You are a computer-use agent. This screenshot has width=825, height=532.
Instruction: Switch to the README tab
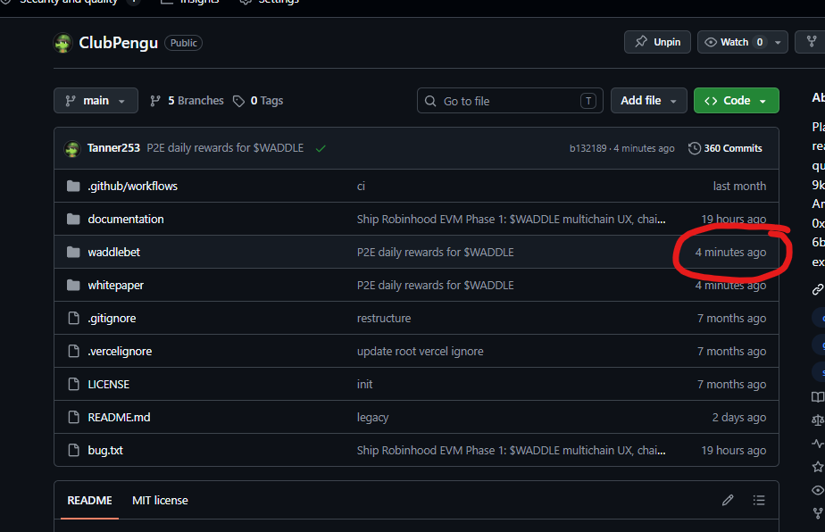point(89,500)
